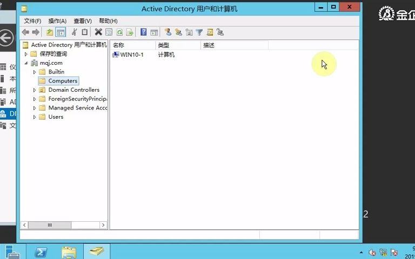This screenshot has height=259, width=415.
Task: Click the Forward arrow in the toolbar
Action: pos(36,32)
